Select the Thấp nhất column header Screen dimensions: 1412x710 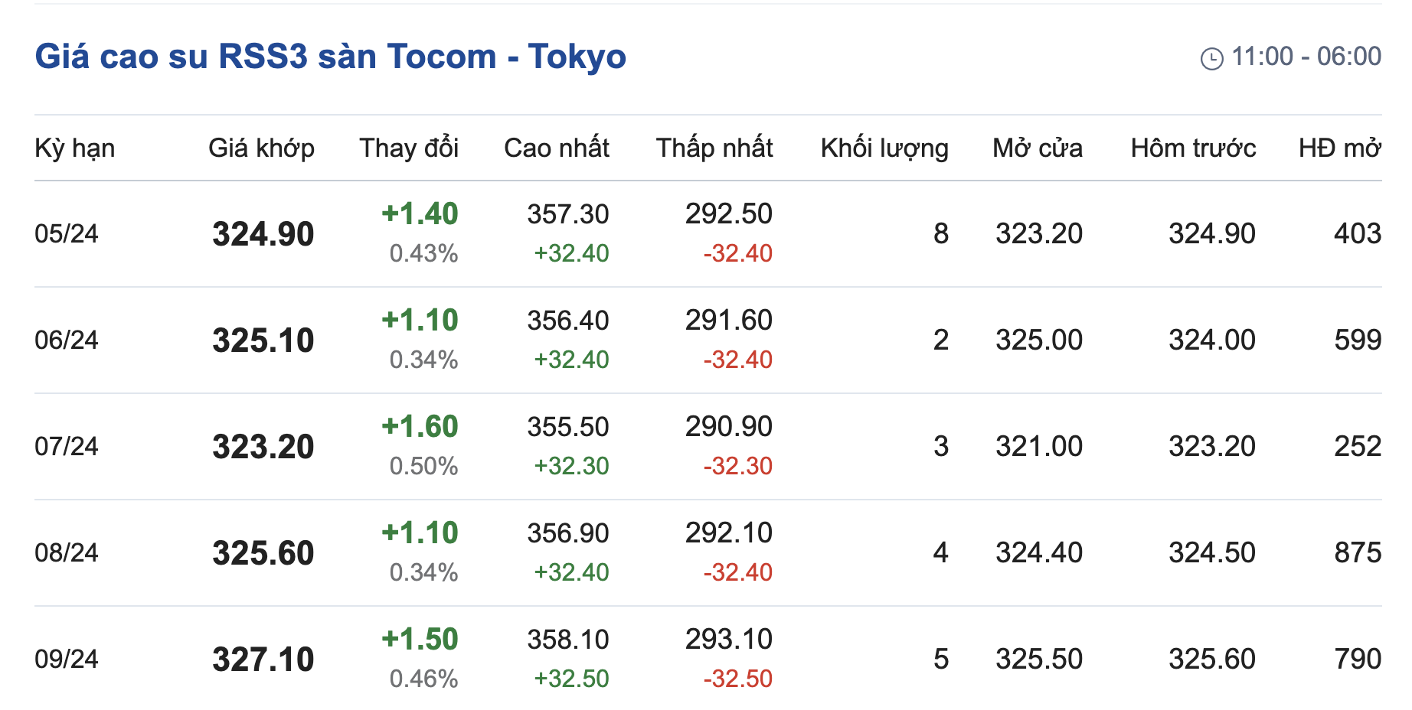pyautogui.click(x=714, y=148)
